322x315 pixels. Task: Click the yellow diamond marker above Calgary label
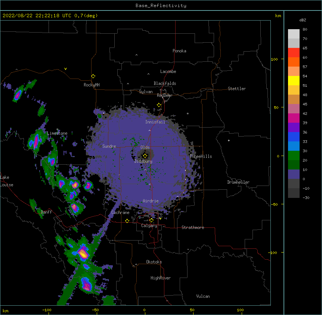coord(151,220)
